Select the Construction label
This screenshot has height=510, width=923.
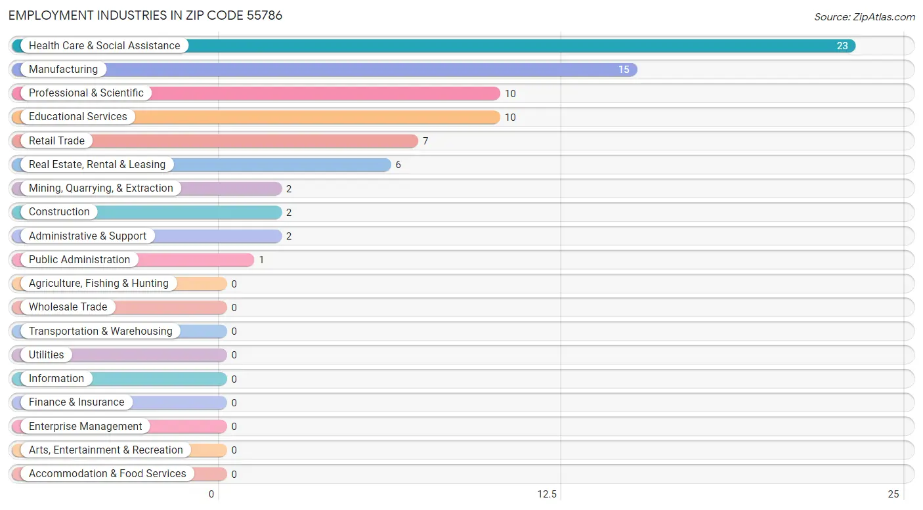point(59,211)
